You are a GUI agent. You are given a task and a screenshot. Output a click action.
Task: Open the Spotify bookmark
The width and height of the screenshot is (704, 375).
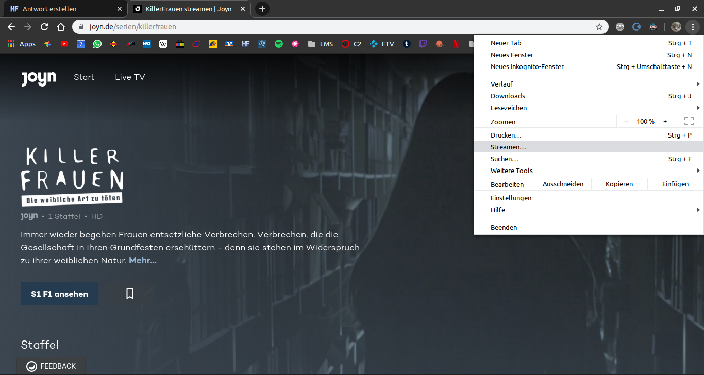pos(279,44)
